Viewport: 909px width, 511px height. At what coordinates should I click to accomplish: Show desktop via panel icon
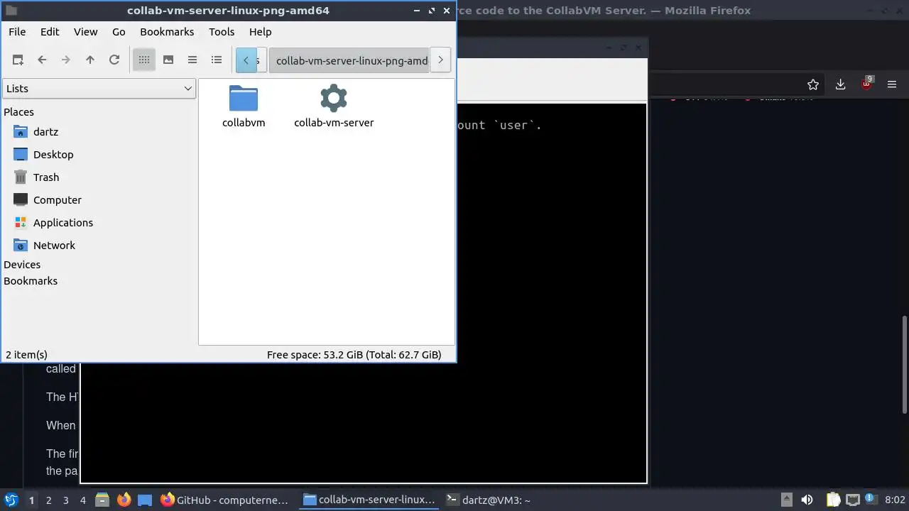tap(145, 500)
